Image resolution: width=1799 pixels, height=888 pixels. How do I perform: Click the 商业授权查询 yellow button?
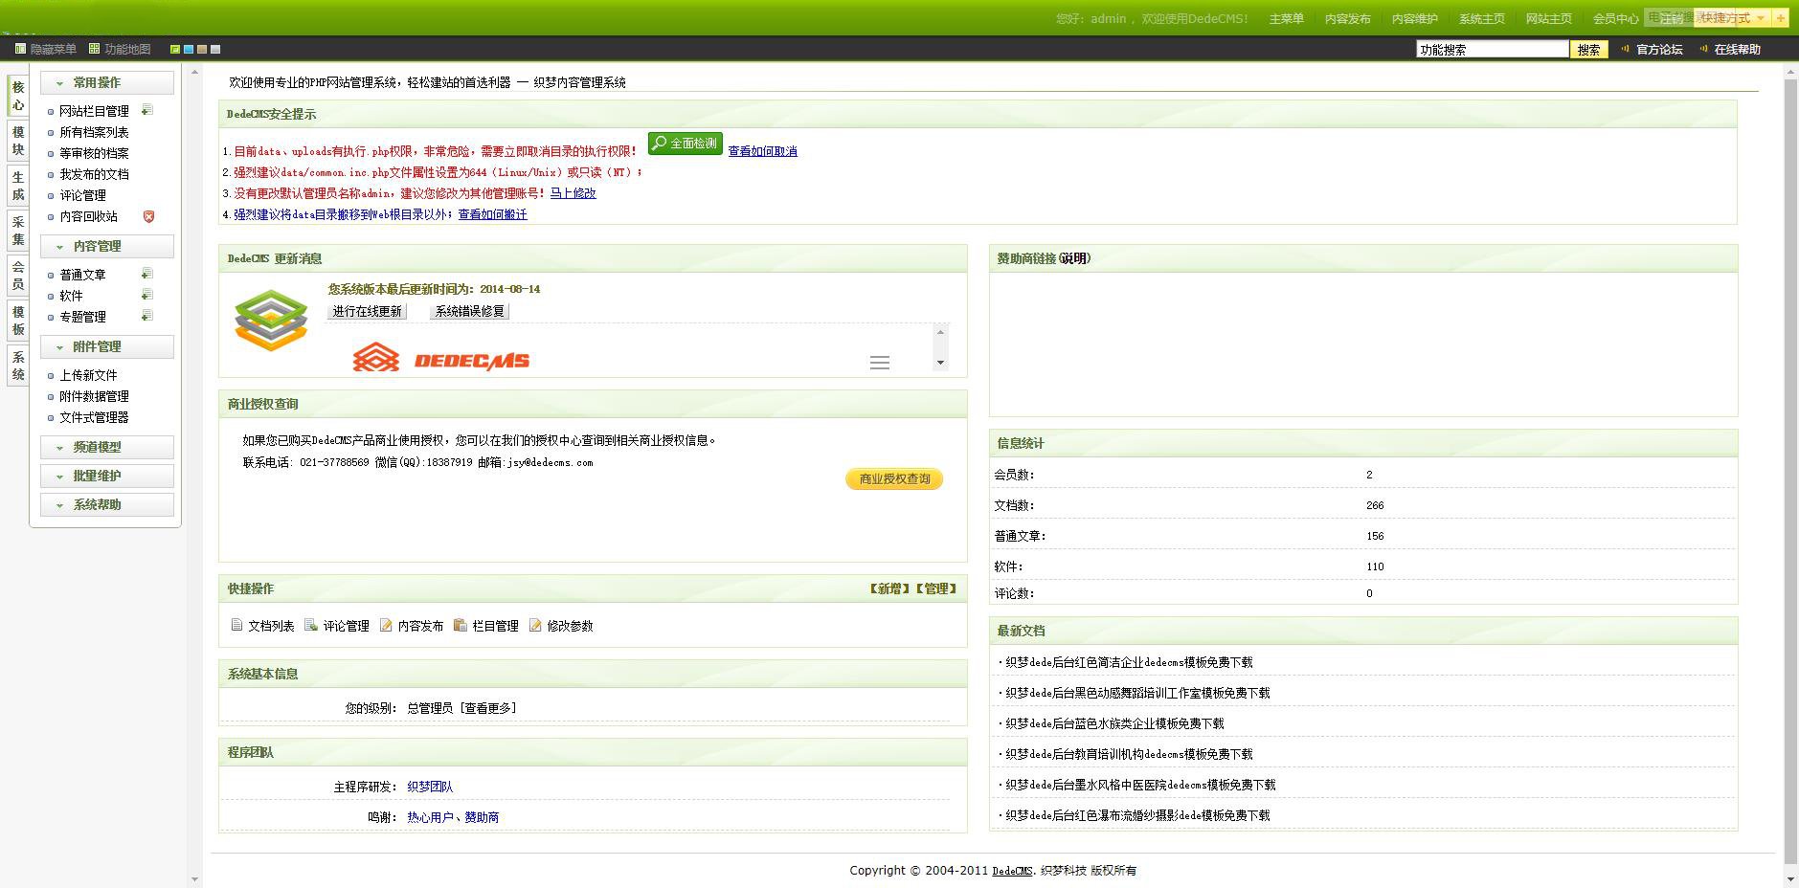tap(894, 478)
